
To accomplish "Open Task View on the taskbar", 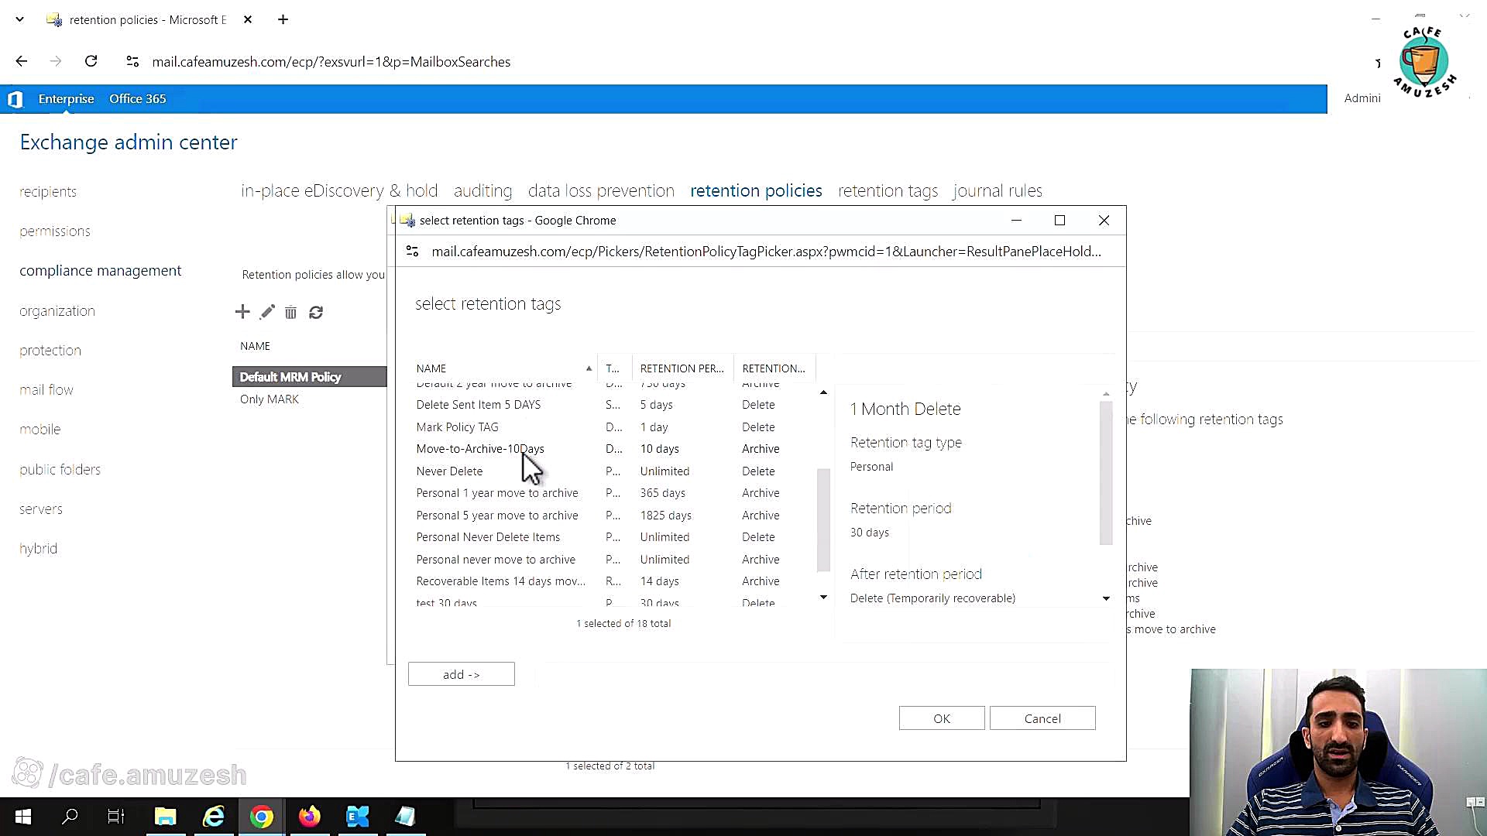I will point(116,816).
